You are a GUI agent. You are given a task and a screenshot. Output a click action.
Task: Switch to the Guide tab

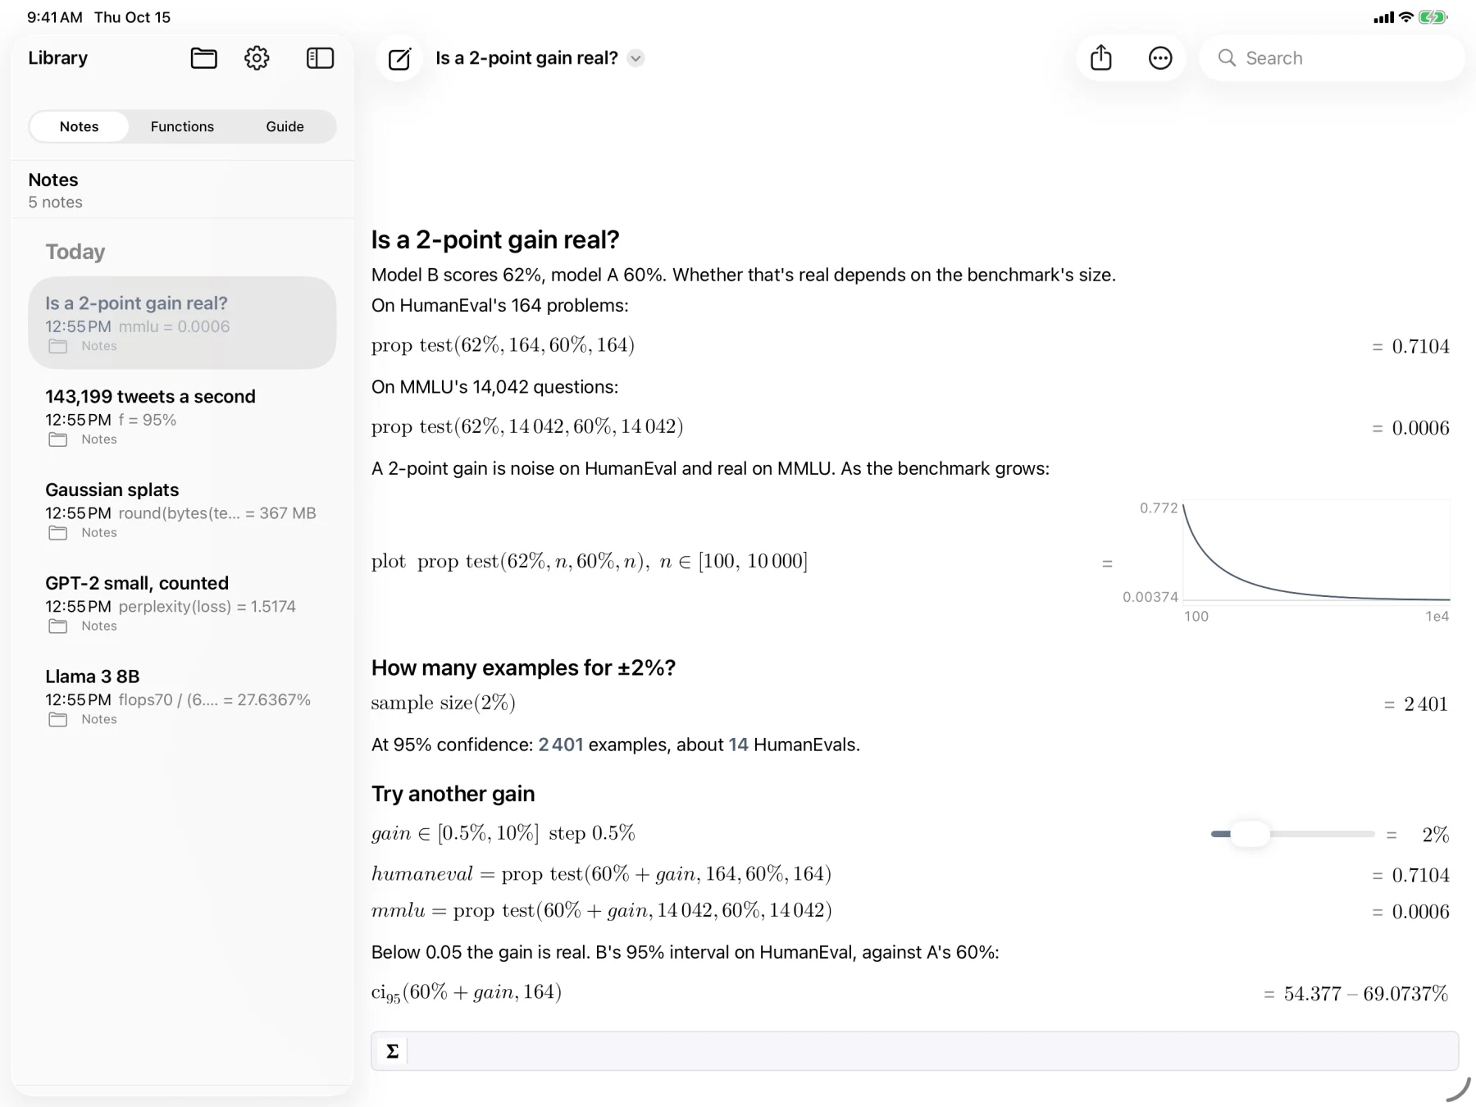[285, 126]
